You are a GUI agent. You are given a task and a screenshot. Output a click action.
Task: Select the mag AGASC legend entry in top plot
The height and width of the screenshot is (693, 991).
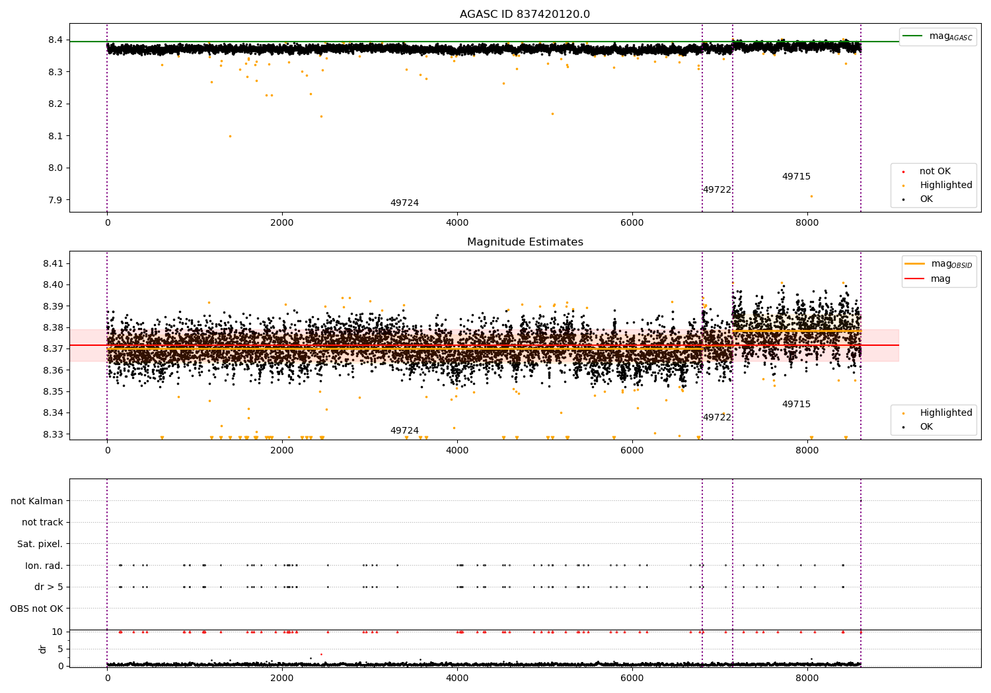pyautogui.click(x=937, y=36)
